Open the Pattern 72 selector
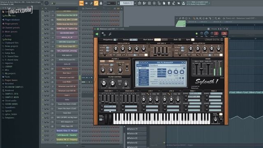The width and height of the screenshot is (263, 148). coord(127,3)
